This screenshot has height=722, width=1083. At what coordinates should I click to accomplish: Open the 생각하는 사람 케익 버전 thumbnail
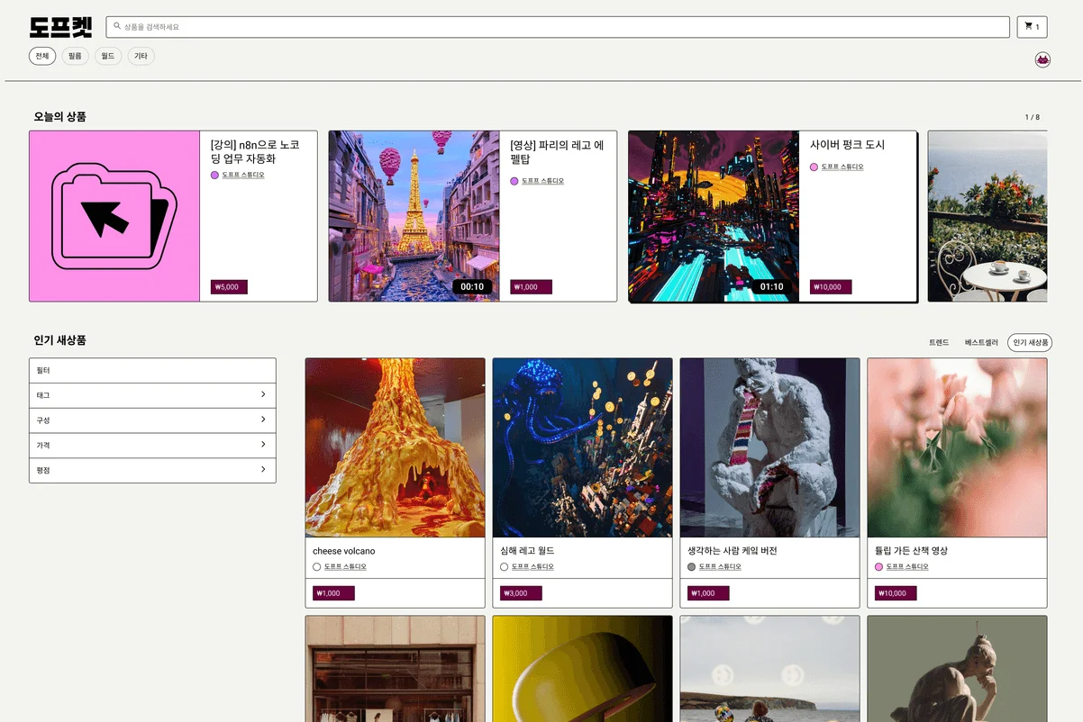click(x=769, y=447)
